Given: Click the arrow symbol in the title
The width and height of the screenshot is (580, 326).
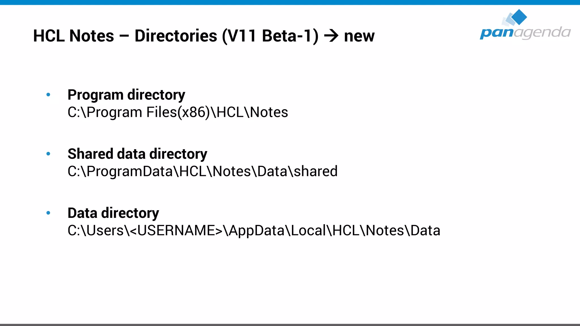Looking at the screenshot, I should pos(331,36).
